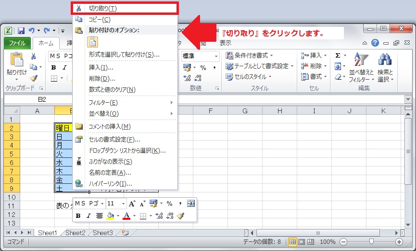Open フィルター(E) submenu

coord(125,103)
